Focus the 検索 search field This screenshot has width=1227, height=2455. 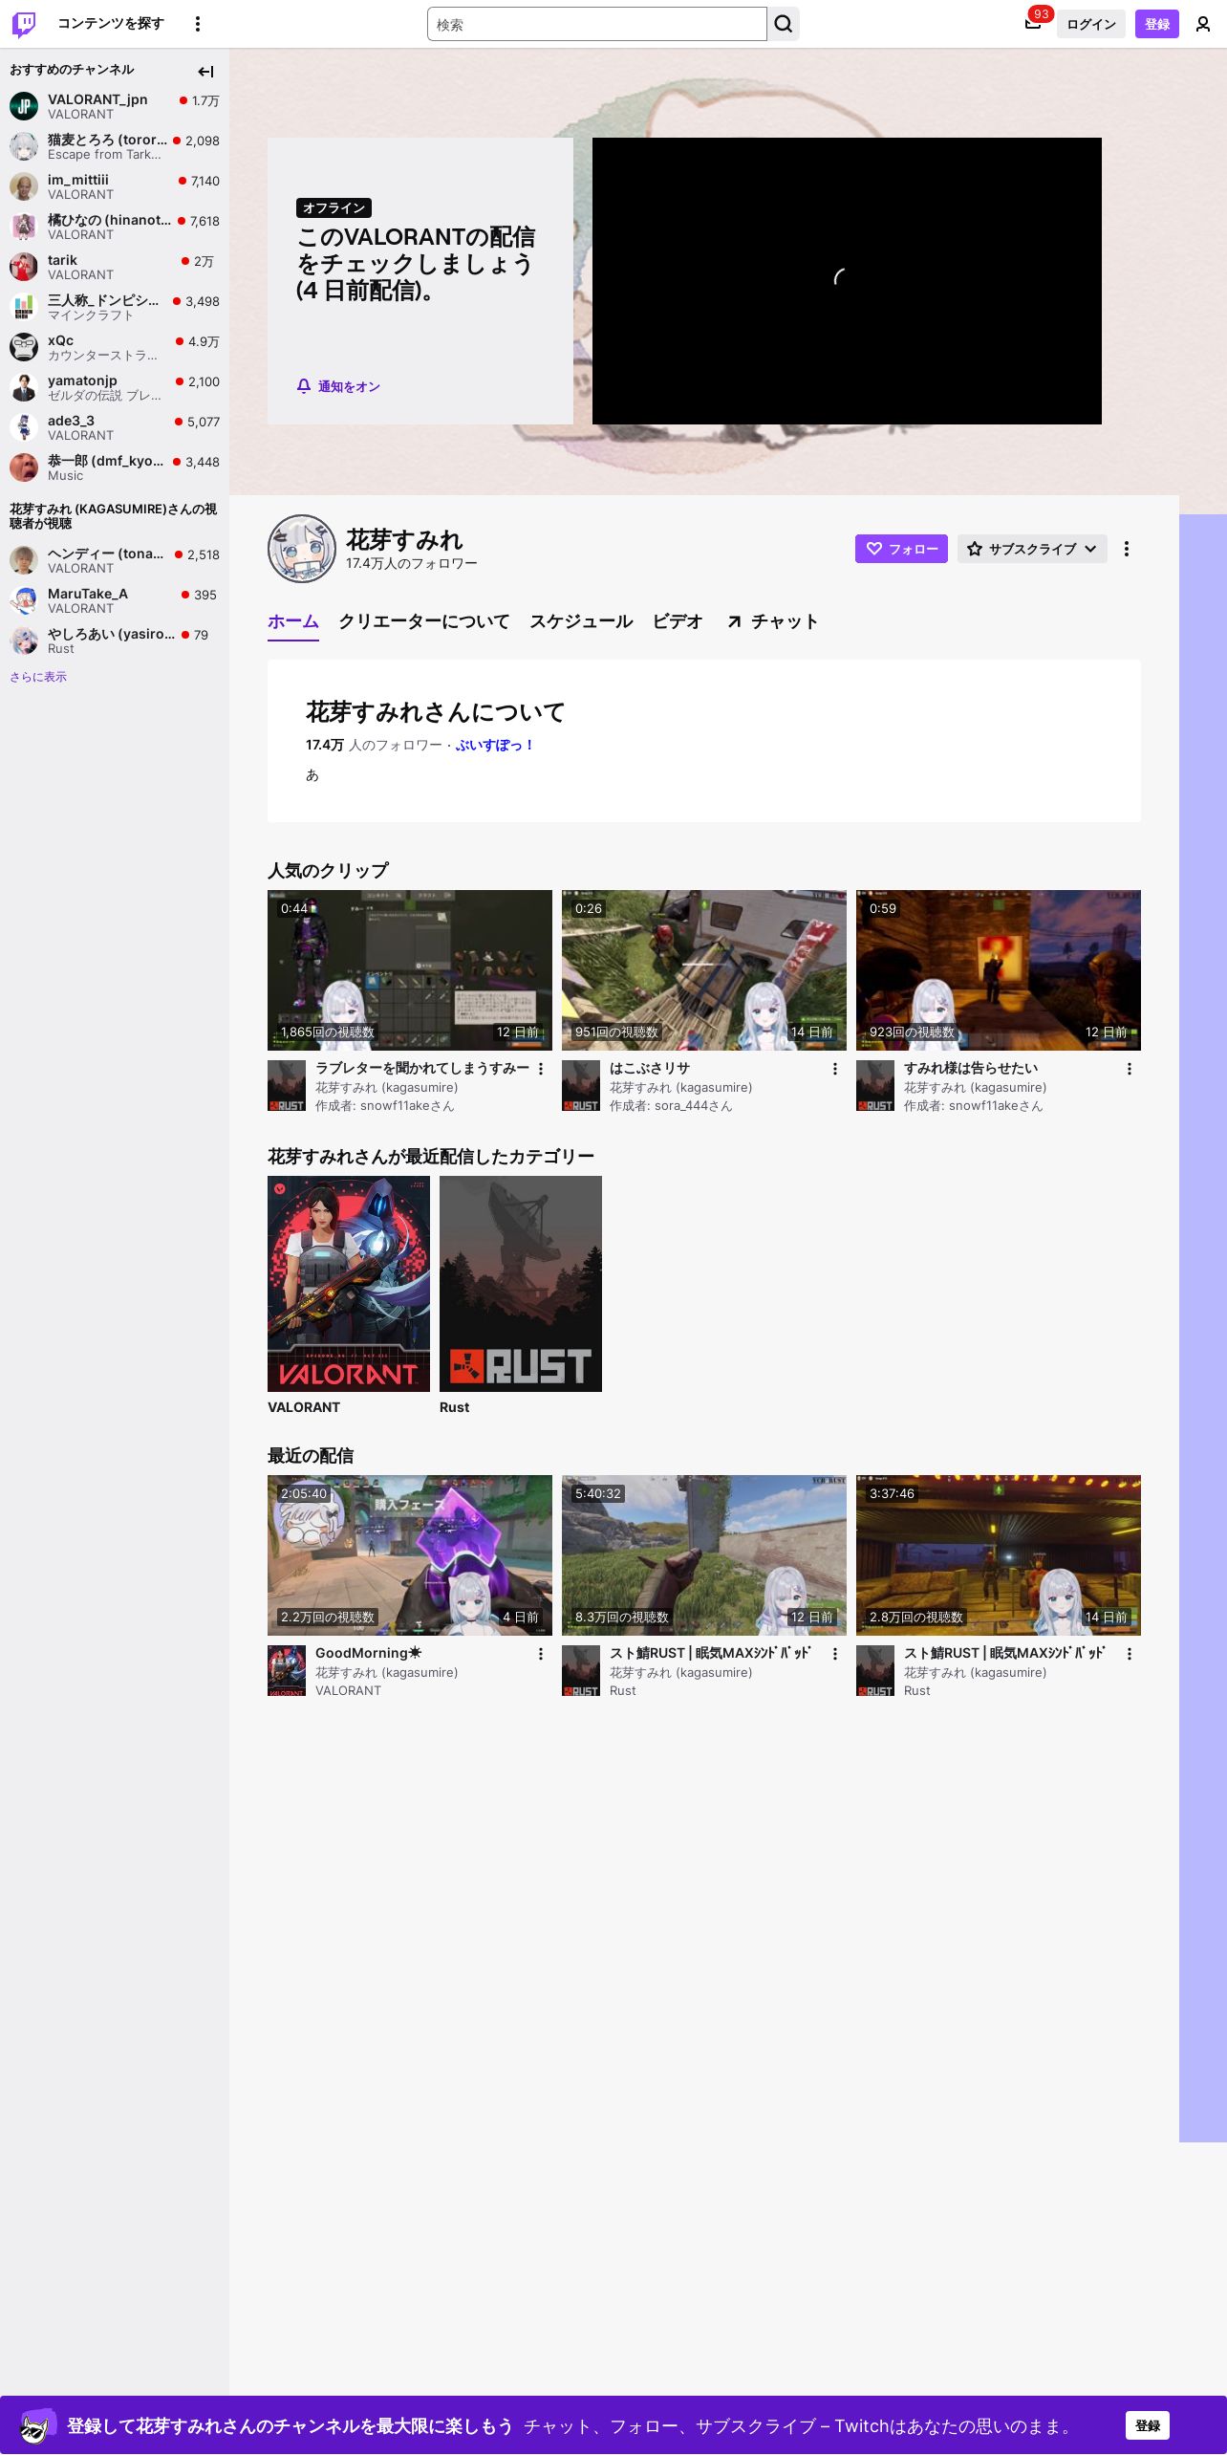tap(597, 24)
